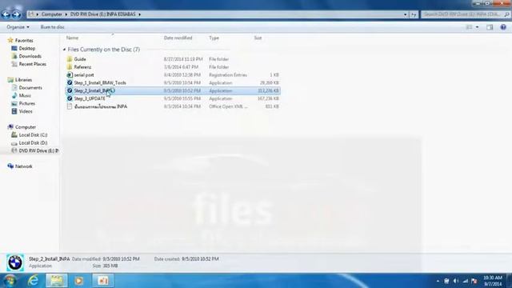Select the Thai-named INPA document

pyautogui.click(x=100, y=106)
